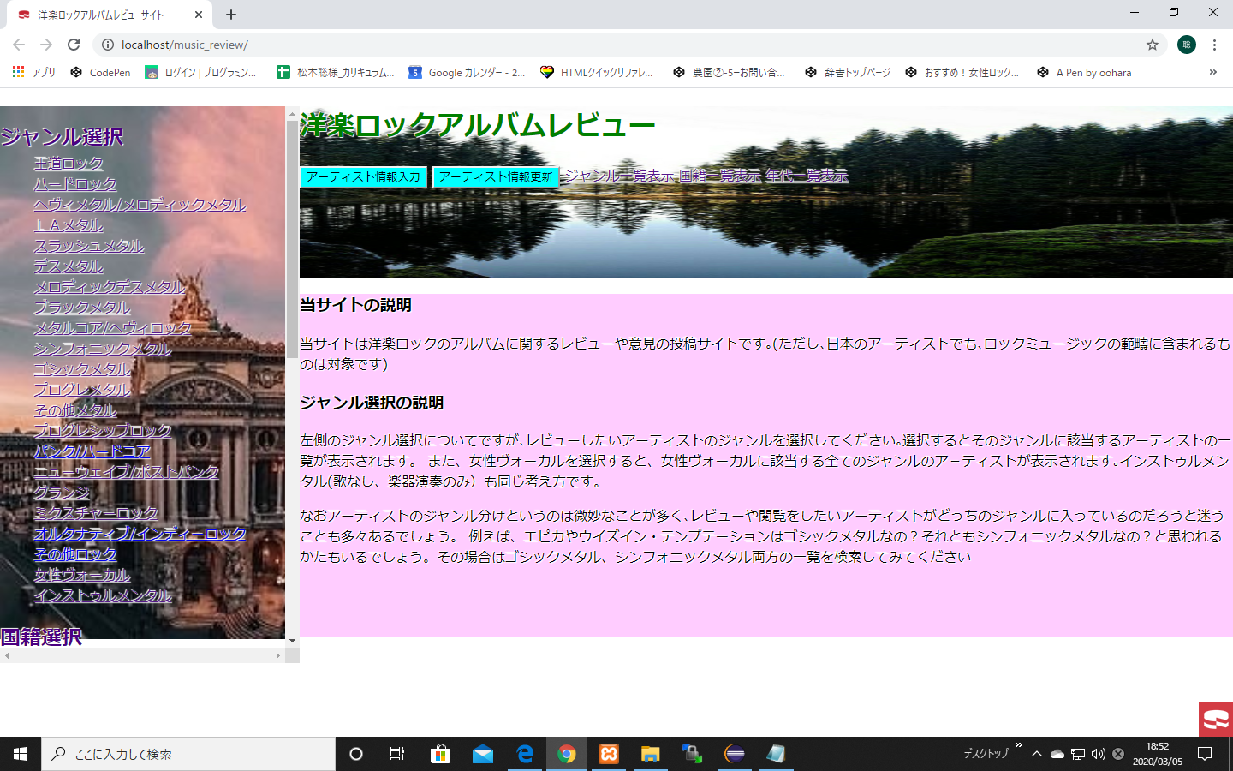
Task: Show hidden system tray icons
Action: tap(1036, 754)
